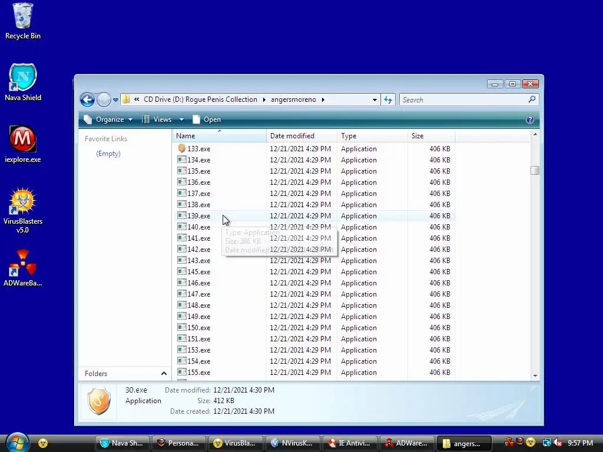
Task: Open the double-chevron breadcrumb overflow
Action: pyautogui.click(x=137, y=99)
